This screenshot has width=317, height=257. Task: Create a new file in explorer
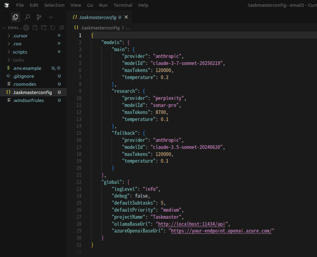coord(35,27)
